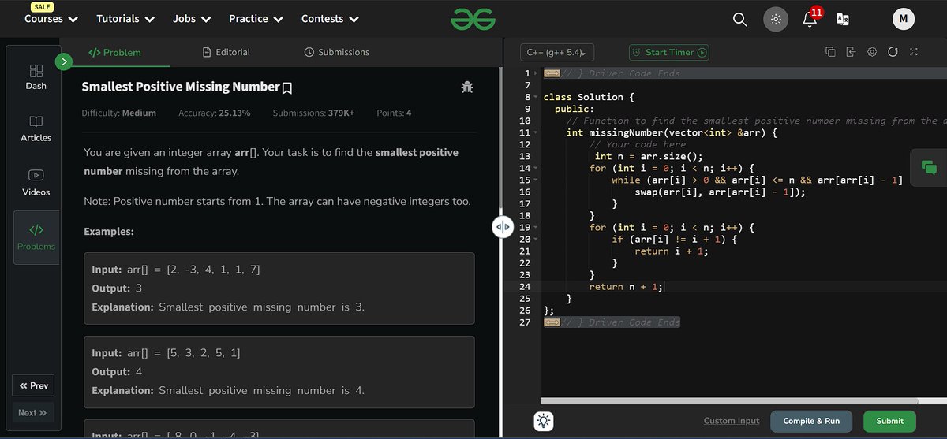Open Videos in the left sidebar

[x=36, y=183]
